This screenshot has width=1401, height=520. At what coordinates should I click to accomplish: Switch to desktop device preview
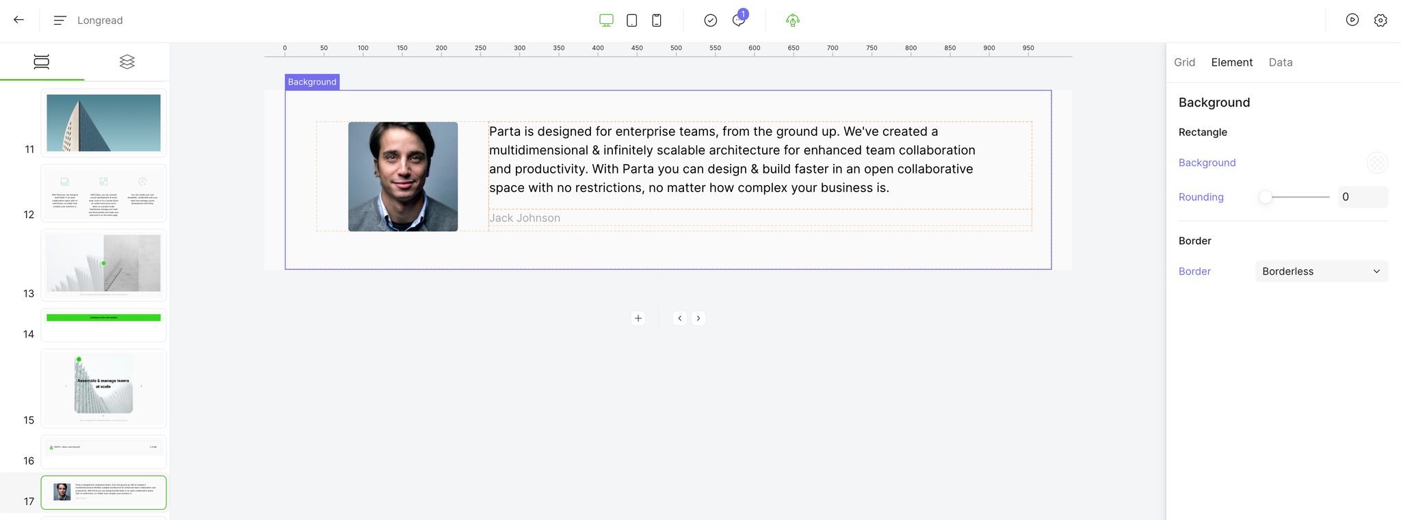coord(606,20)
